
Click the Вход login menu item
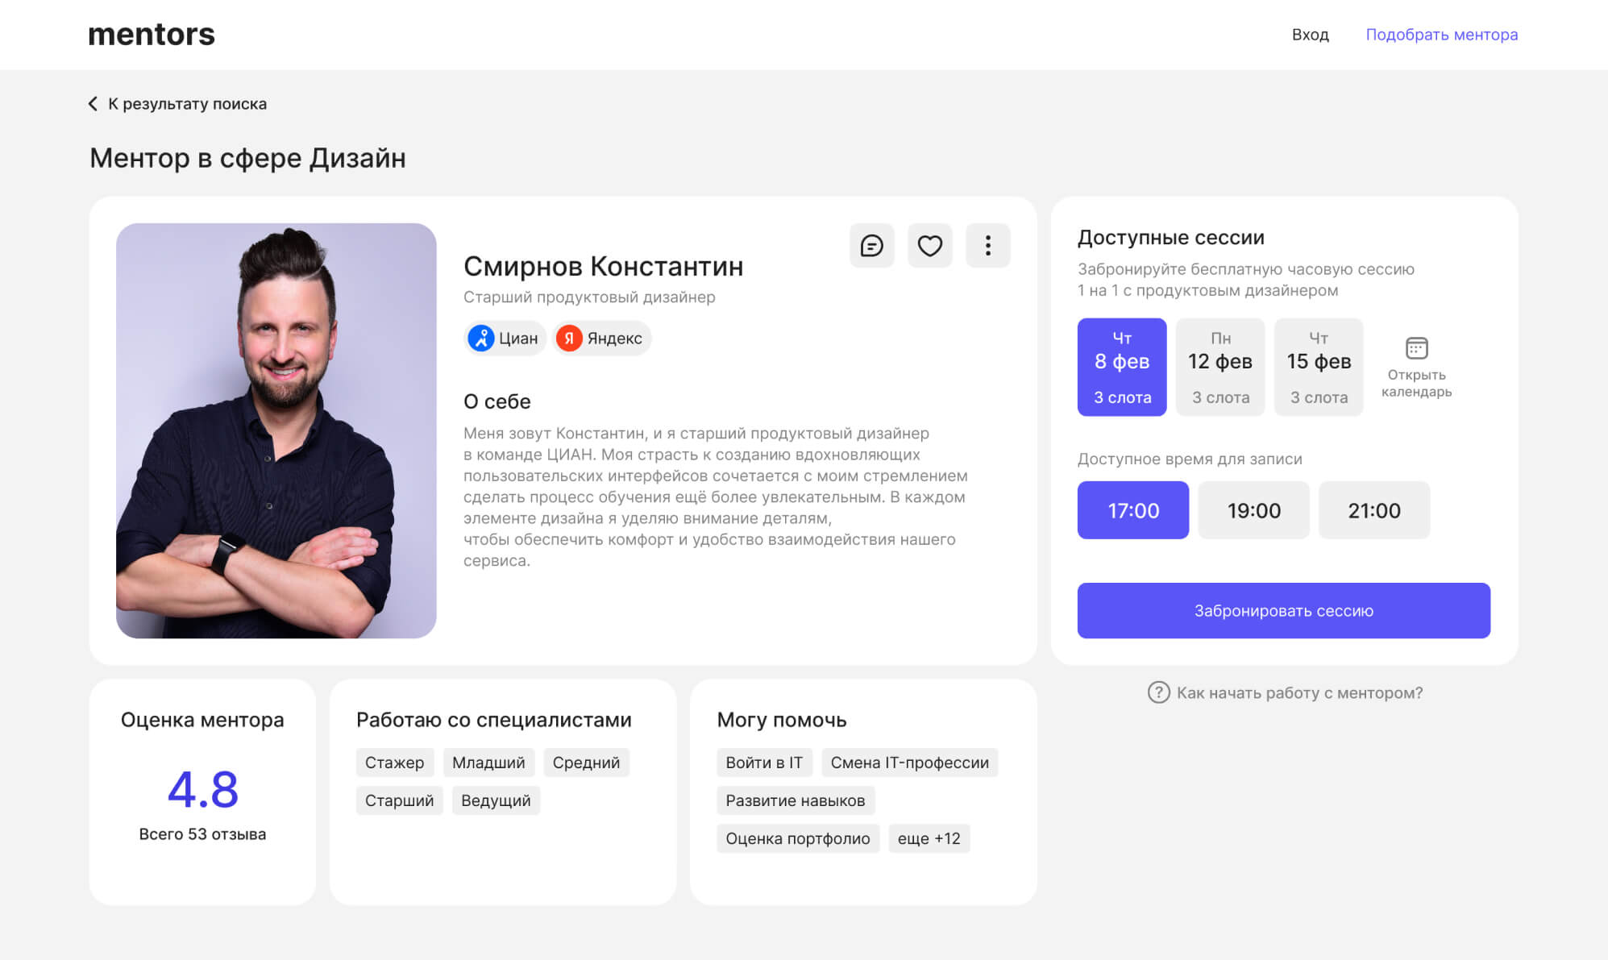coord(1310,35)
